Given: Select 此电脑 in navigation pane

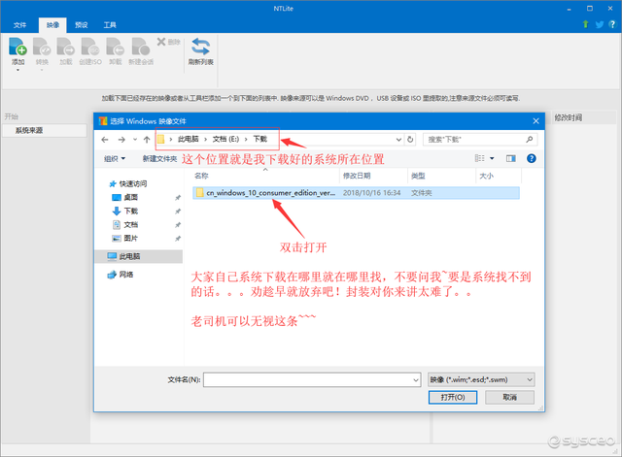Looking at the screenshot, I should point(139,256).
